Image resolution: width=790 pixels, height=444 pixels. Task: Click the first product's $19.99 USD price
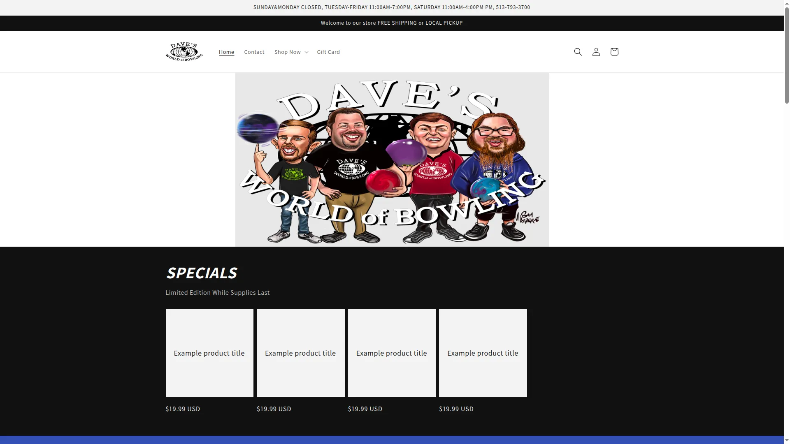tap(183, 409)
